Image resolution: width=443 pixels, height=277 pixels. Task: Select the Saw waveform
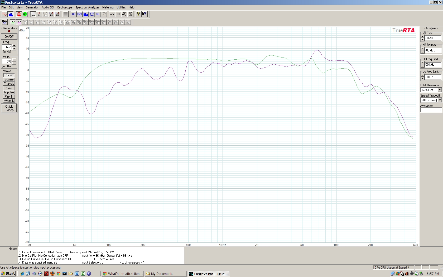tap(9, 88)
